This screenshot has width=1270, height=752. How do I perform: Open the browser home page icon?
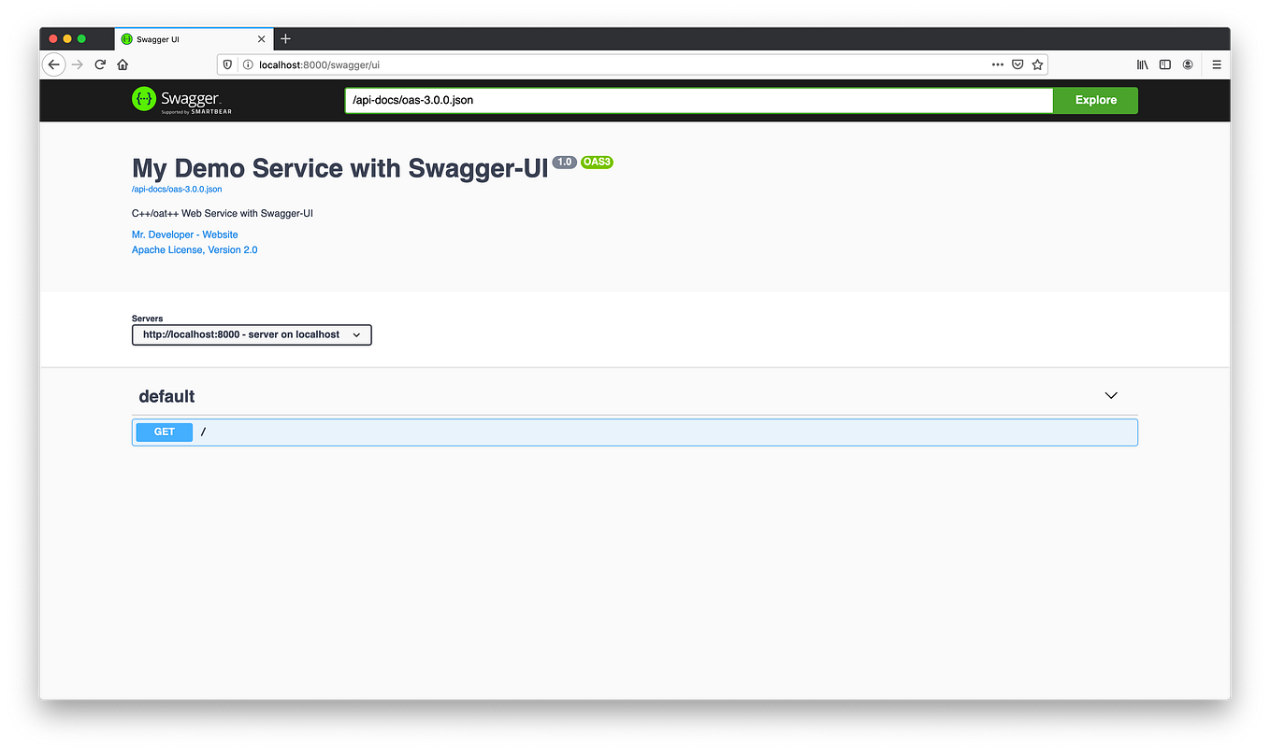tap(123, 64)
